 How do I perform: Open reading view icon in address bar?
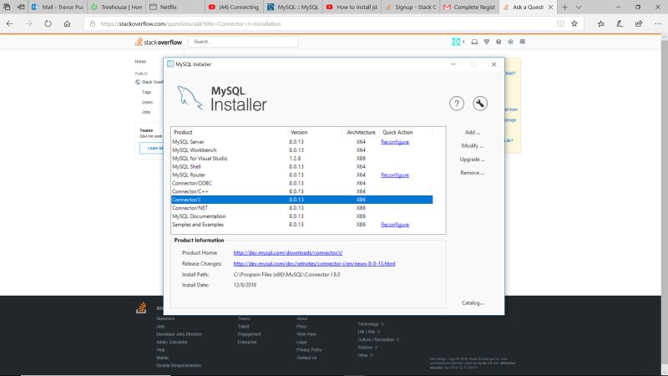560,24
